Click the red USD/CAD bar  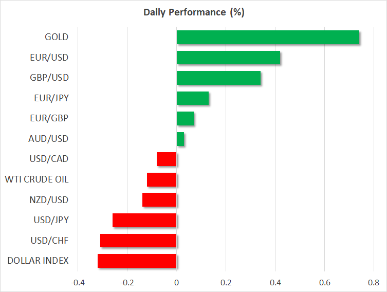click(167, 159)
